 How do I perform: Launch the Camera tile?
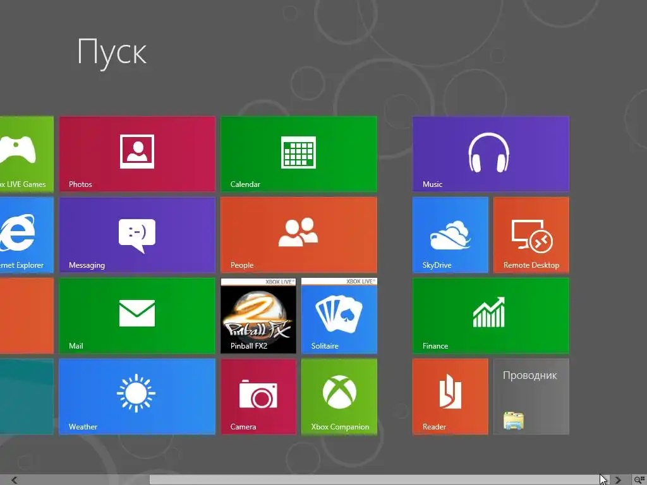[258, 397]
